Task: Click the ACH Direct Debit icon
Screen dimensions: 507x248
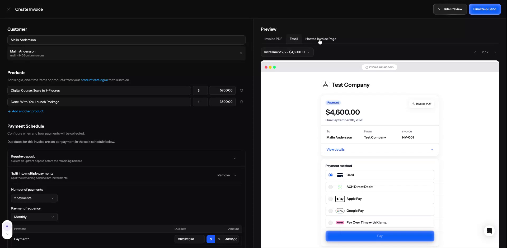Action: coord(340,187)
